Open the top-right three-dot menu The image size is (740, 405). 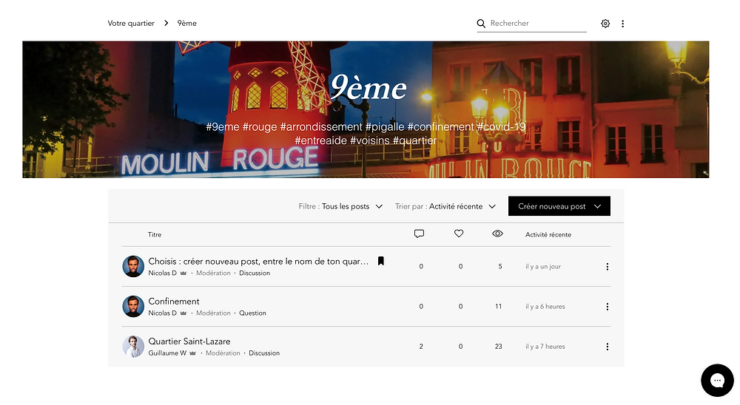tap(623, 23)
